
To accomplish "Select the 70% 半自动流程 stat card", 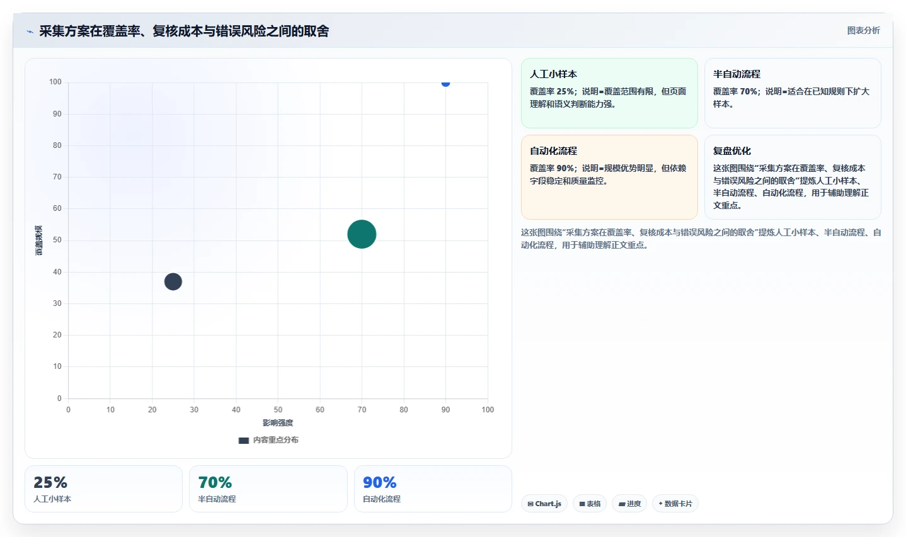I will point(268,489).
